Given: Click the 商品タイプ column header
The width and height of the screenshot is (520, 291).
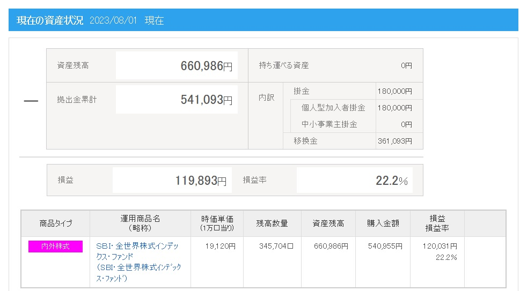Looking at the screenshot, I should tap(55, 223).
